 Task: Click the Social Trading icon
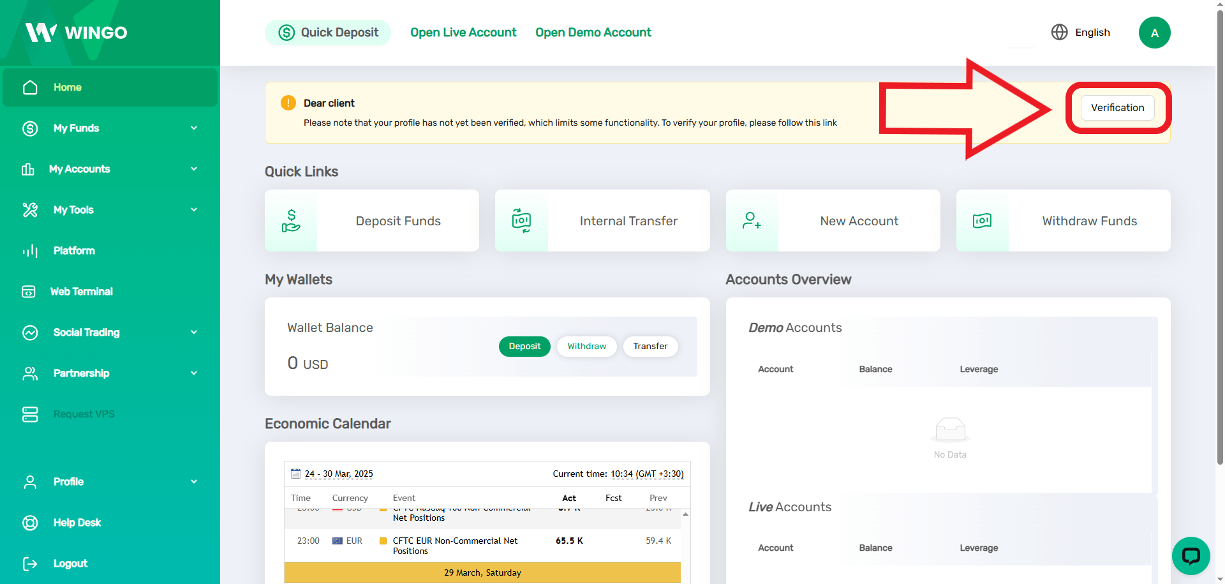pos(30,333)
